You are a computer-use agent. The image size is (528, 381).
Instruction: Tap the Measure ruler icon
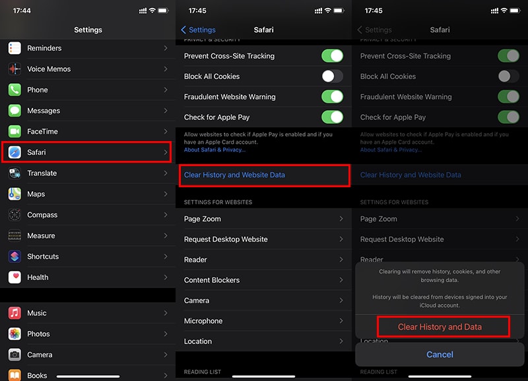point(15,236)
